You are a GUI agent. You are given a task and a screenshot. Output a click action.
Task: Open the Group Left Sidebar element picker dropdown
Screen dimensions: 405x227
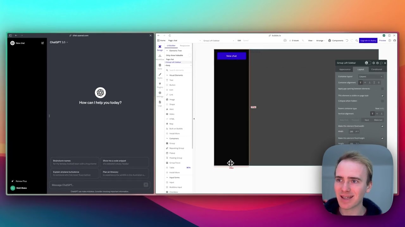click(218, 40)
